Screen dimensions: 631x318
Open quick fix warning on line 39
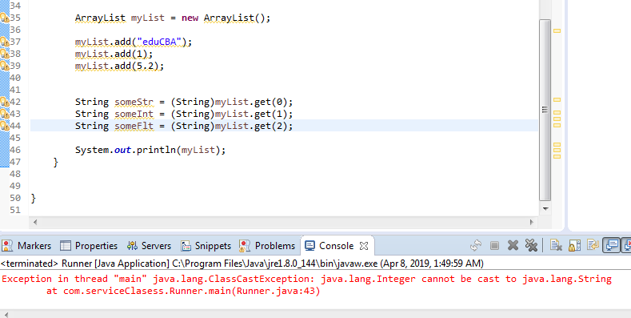[5, 66]
